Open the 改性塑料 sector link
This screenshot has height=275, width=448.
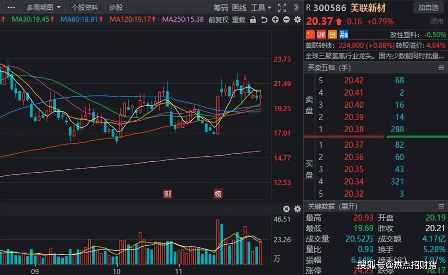(x=405, y=35)
